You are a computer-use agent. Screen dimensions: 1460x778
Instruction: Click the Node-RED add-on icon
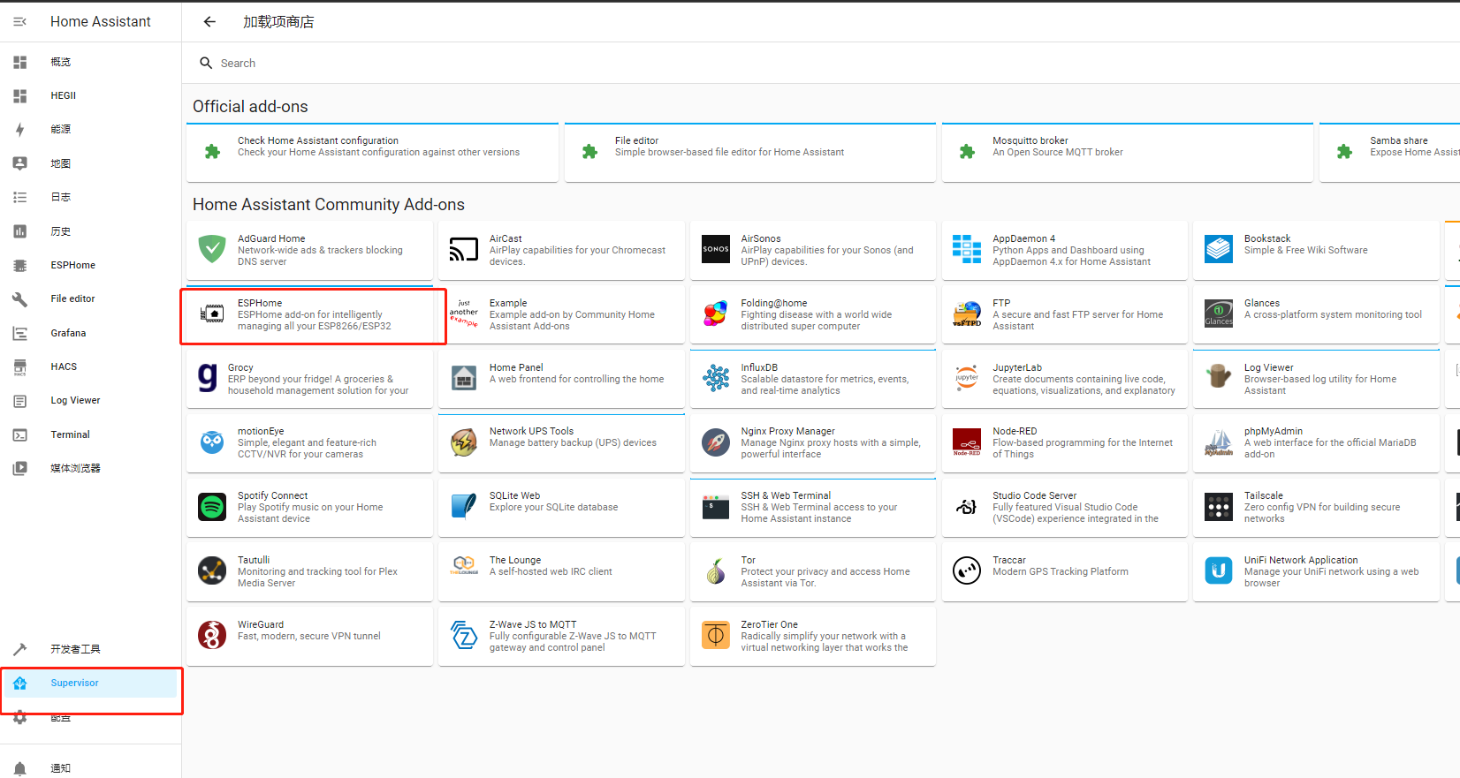(967, 442)
